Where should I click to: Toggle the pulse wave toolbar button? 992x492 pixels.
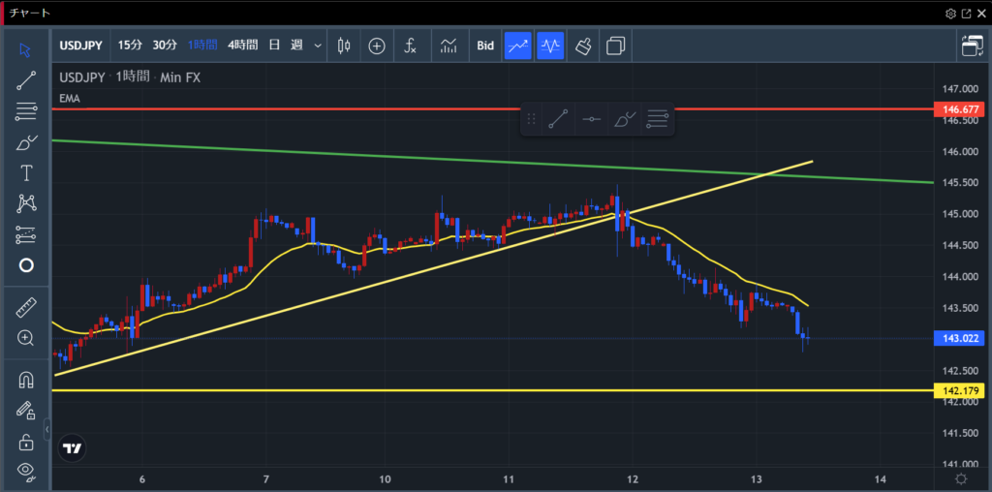pyautogui.click(x=550, y=46)
